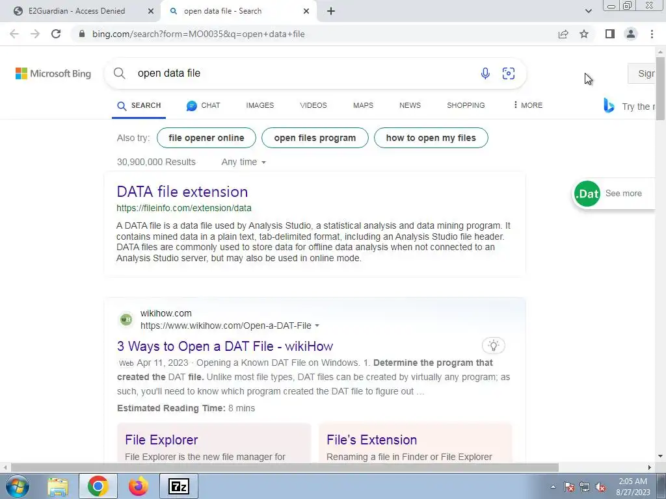The height and width of the screenshot is (499, 666).
Task: Open the Any time filter dropdown
Action: point(243,162)
